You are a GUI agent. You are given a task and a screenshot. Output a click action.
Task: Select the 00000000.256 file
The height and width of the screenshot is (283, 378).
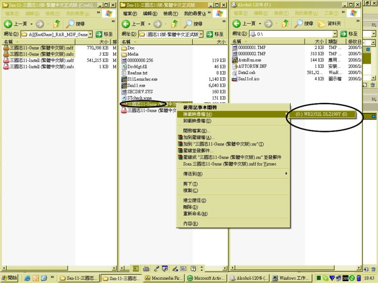[x=137, y=60]
